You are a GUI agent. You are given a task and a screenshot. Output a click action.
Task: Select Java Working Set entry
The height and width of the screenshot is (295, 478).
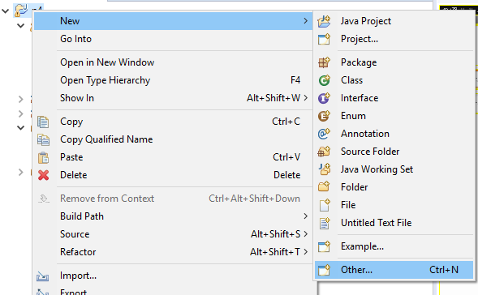pos(394,169)
